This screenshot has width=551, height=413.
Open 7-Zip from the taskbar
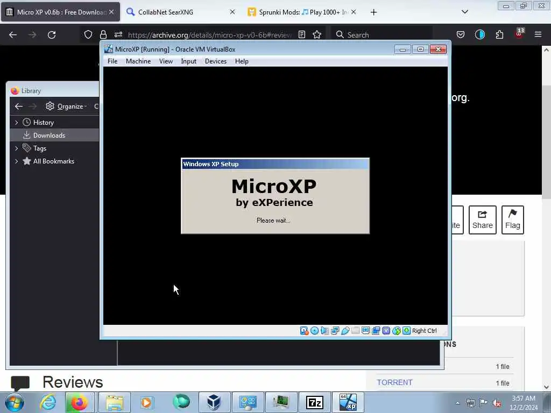point(314,402)
